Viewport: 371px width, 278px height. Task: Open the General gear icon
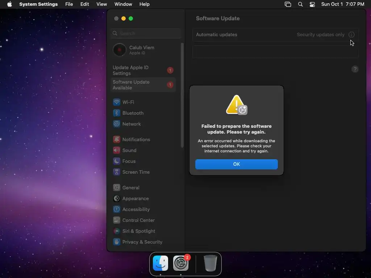coord(117,188)
